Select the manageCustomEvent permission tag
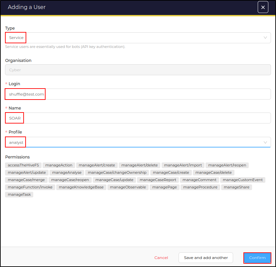The image size is (276, 267). click(x=242, y=180)
